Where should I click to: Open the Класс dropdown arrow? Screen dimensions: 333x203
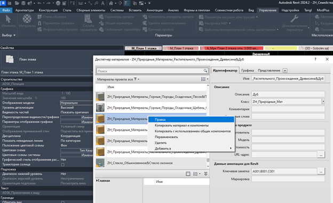(323, 102)
